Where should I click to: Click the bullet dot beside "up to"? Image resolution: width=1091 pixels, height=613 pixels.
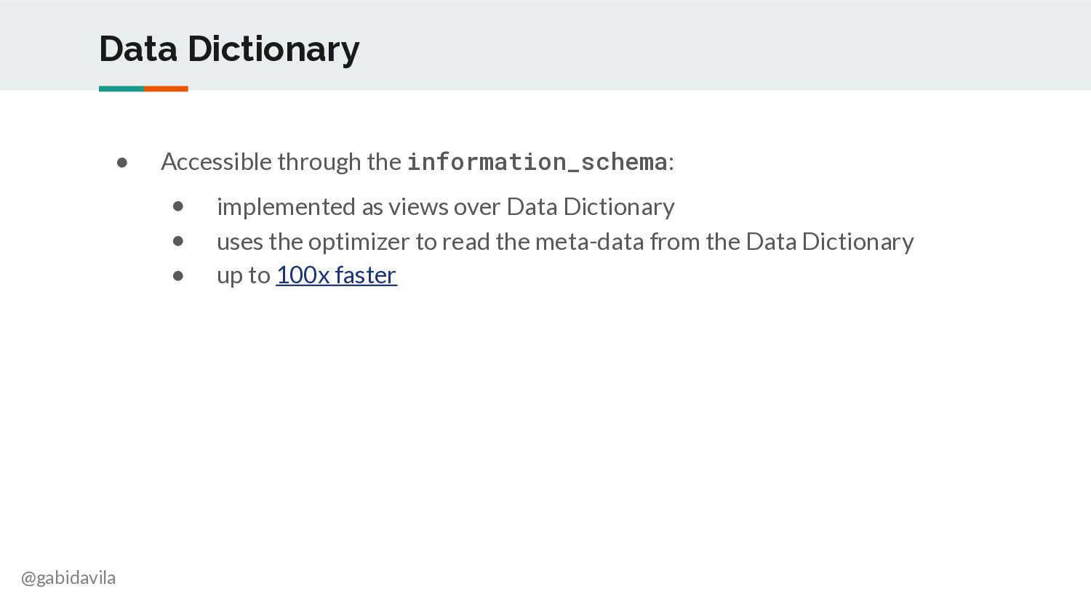coord(178,275)
